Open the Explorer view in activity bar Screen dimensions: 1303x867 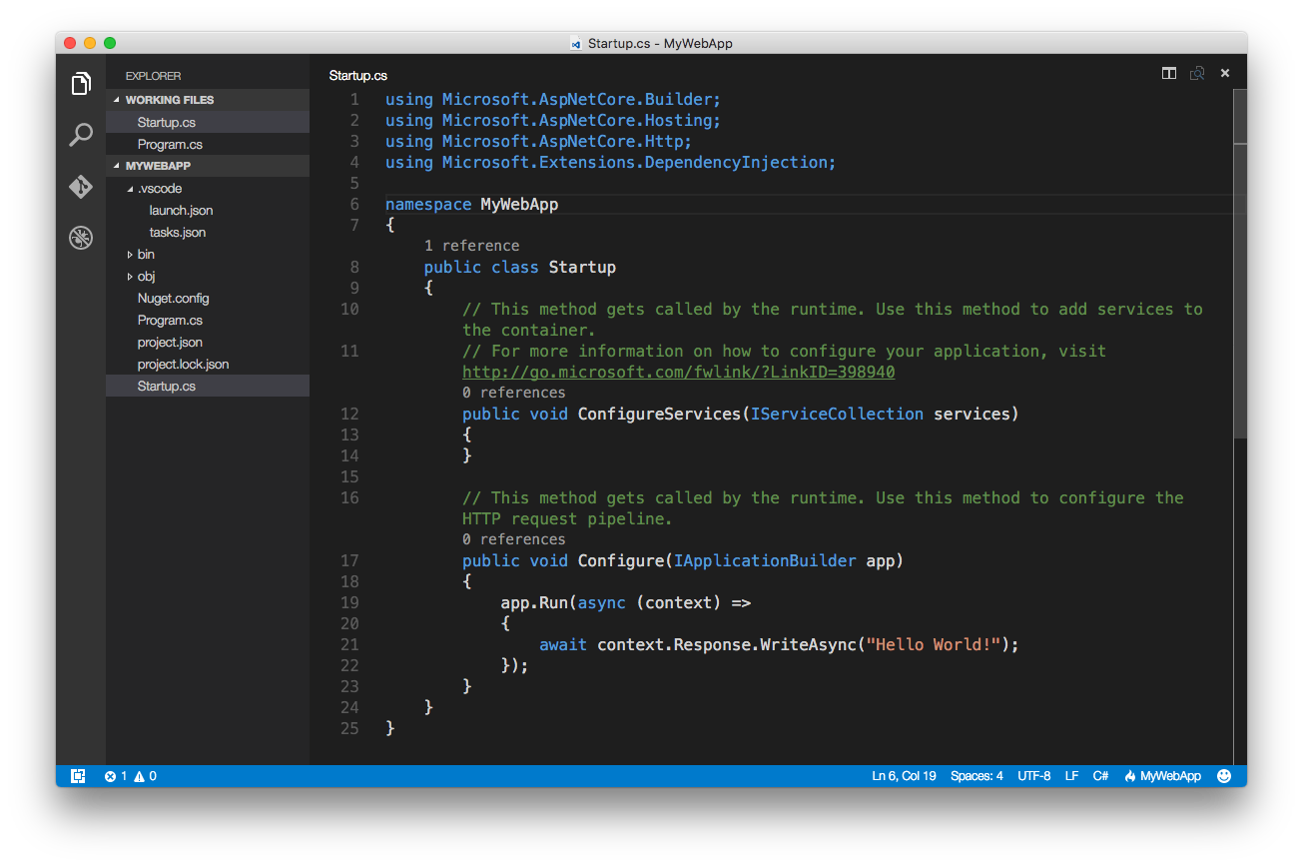tap(81, 84)
